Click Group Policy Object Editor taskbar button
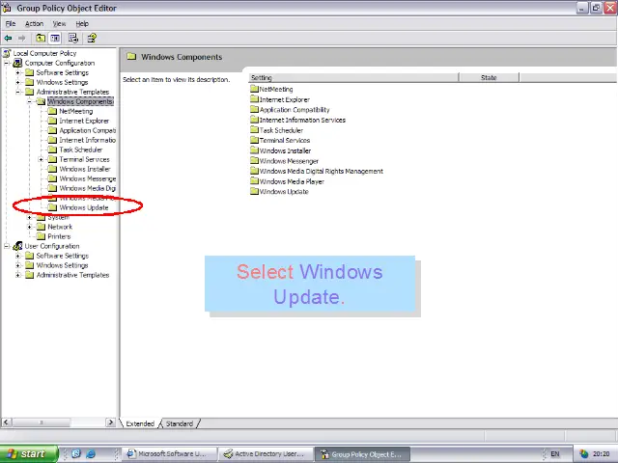618x463 pixels. click(x=363, y=454)
